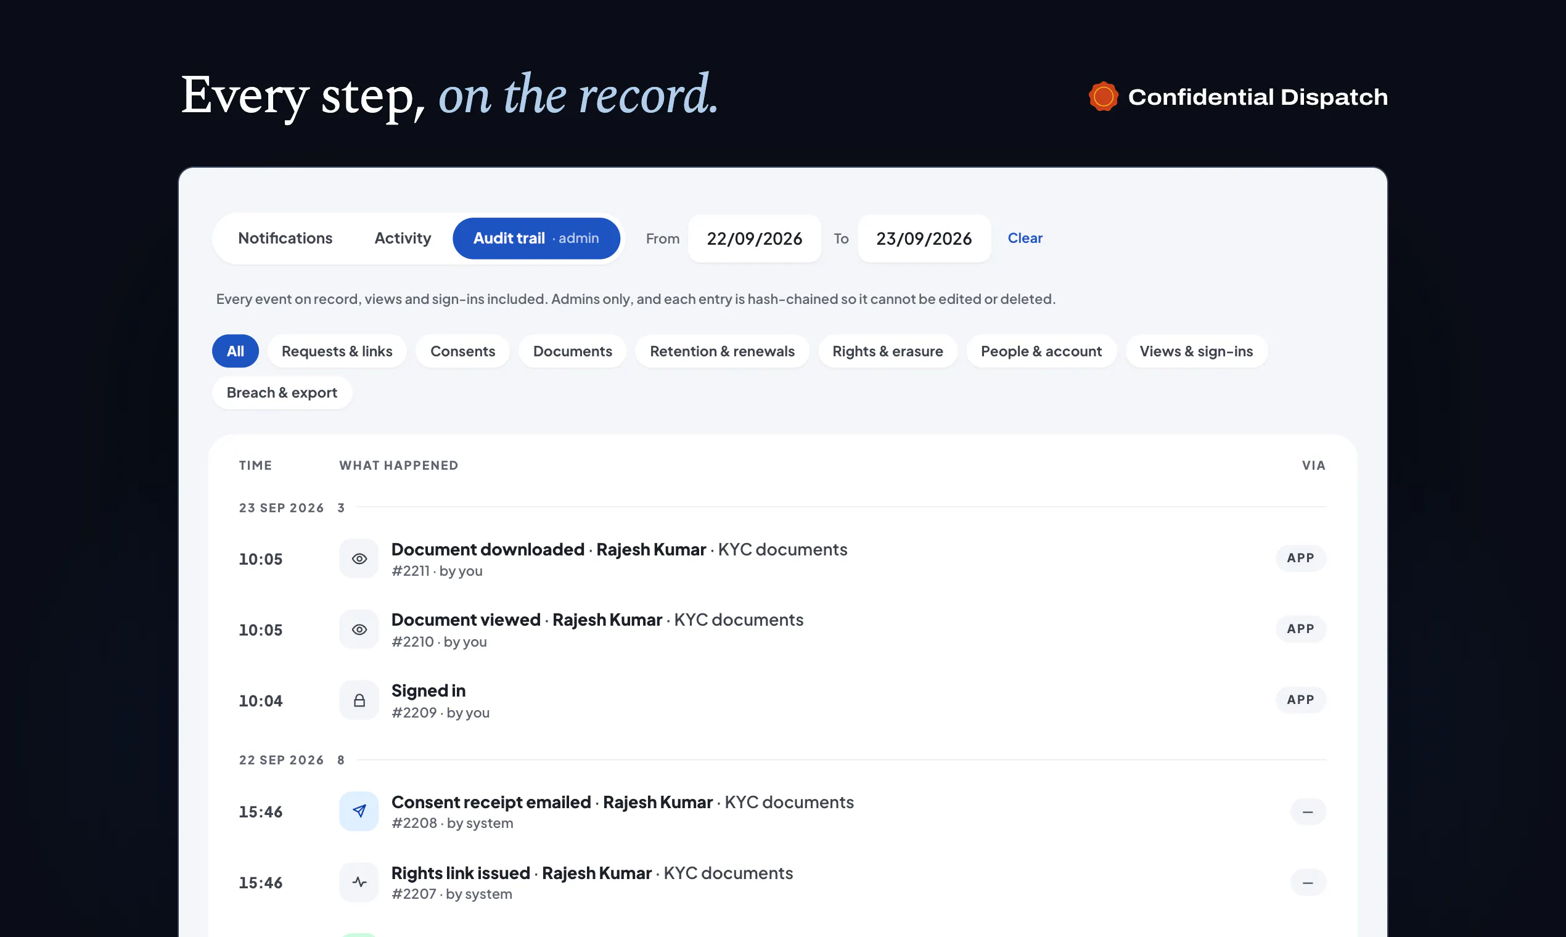This screenshot has height=937, width=1566.
Task: Click pulse icon on Rights link issued row
Action: (x=359, y=882)
